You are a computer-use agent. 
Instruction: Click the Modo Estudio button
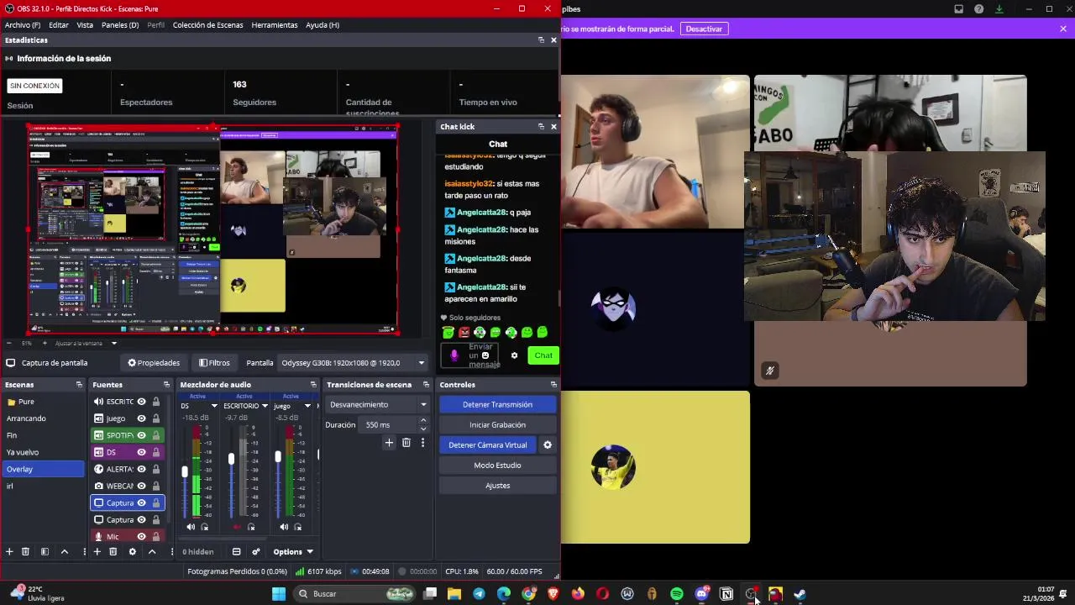(x=497, y=465)
